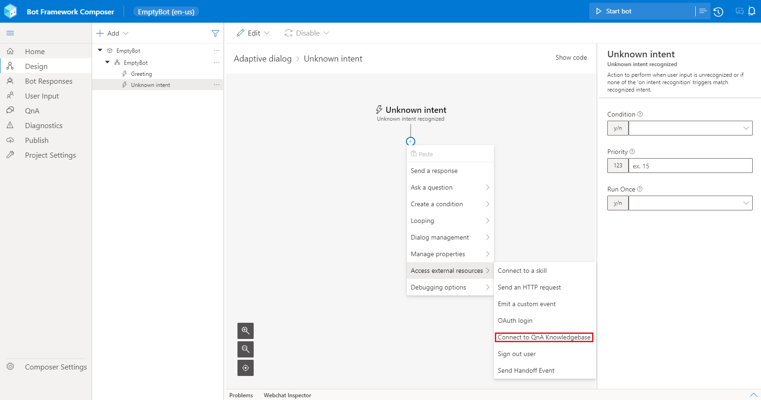The height and width of the screenshot is (400, 761).
Task: Select Connect to a skill
Action: (545, 271)
